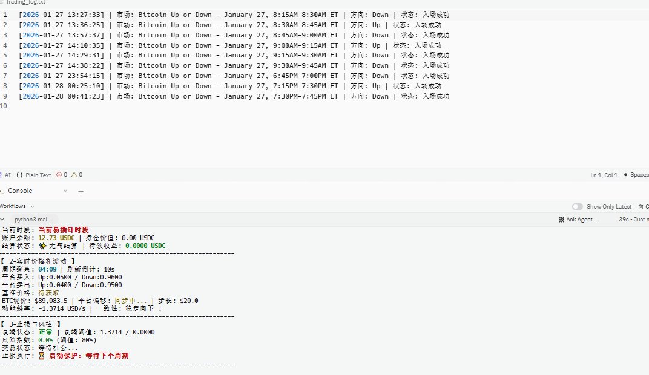This screenshot has height=375, width=649.
Task: Click the 0.0000 USDC pending profit value
Action: coord(145,246)
